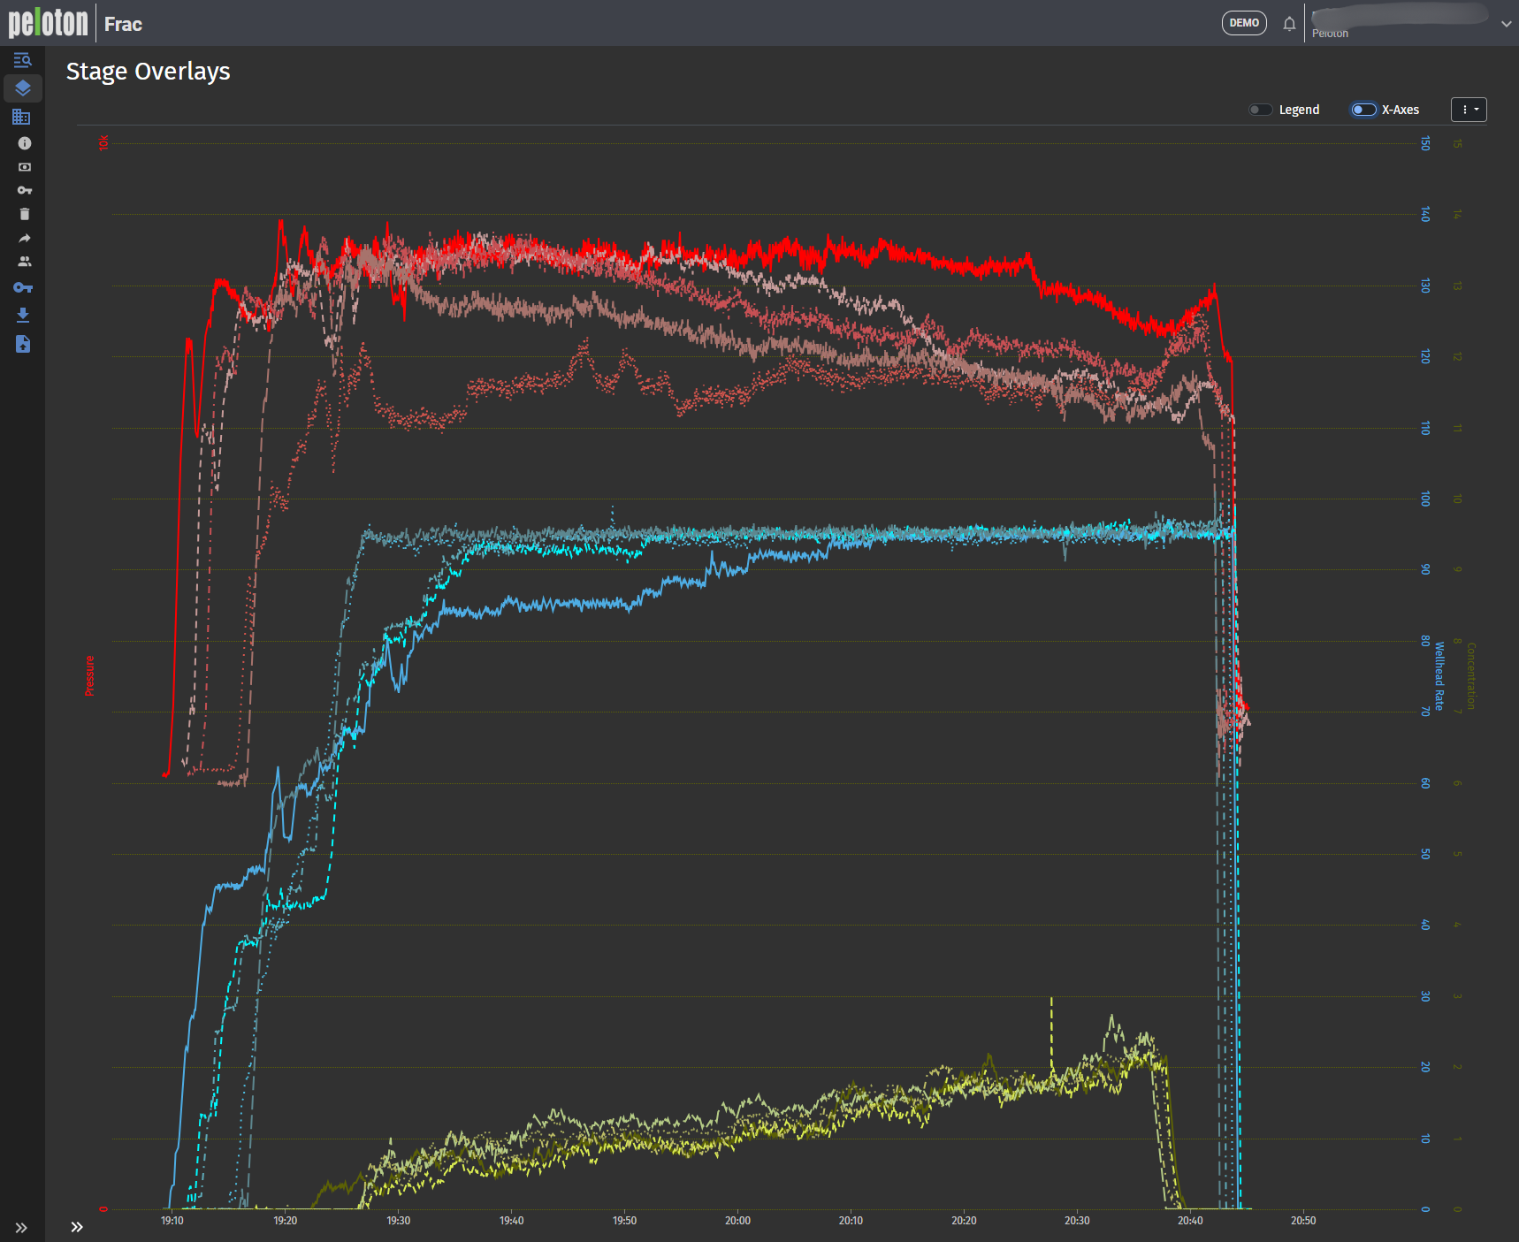Open the info circle icon
This screenshot has width=1519, height=1242.
pyautogui.click(x=24, y=143)
